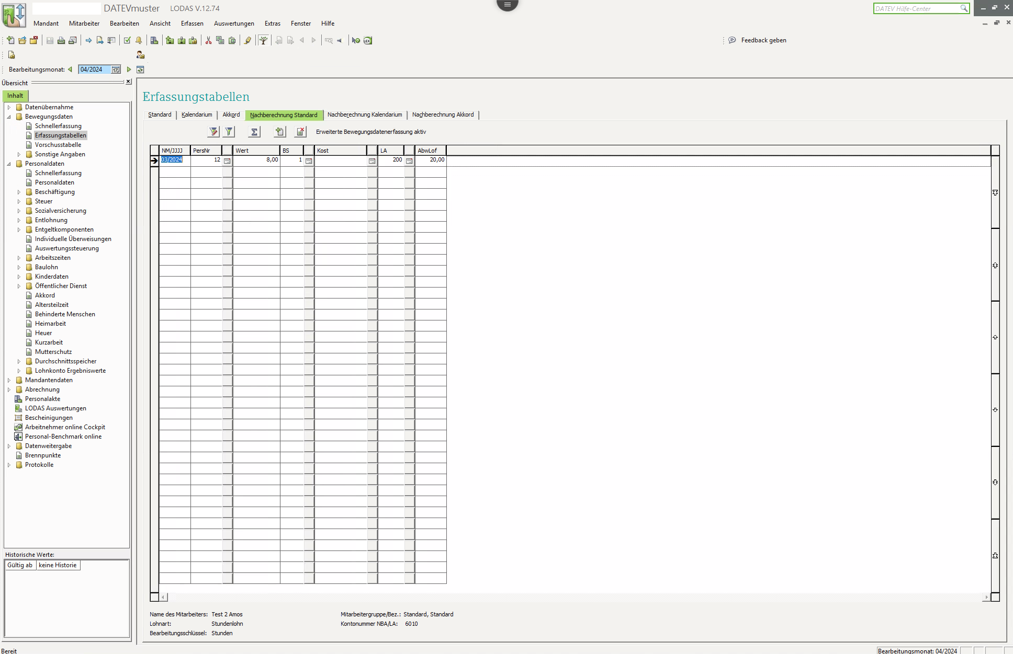Switch to the Standard tab
The height and width of the screenshot is (654, 1013).
pyautogui.click(x=160, y=114)
